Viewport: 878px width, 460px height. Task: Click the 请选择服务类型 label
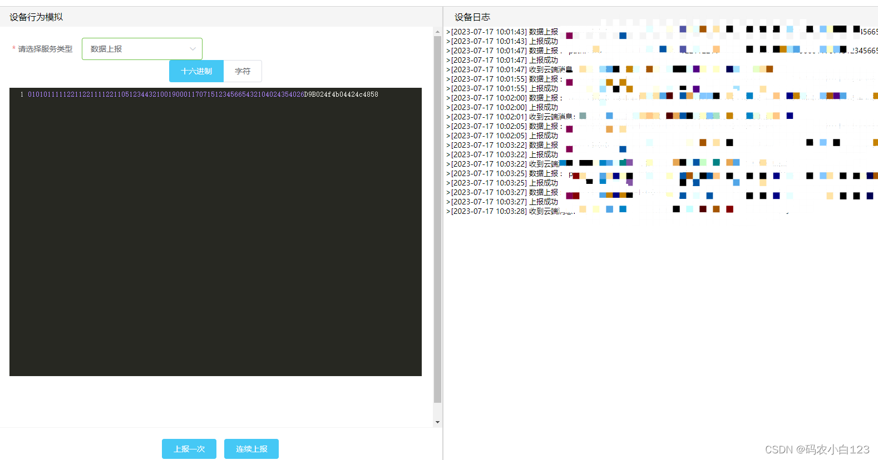coord(45,49)
